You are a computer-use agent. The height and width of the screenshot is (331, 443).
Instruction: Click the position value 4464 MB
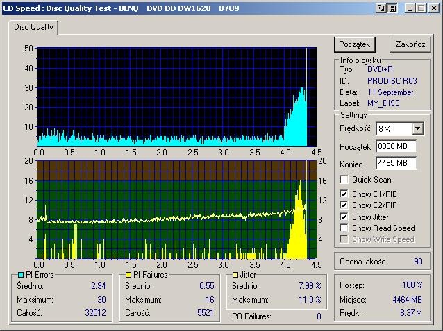[x=407, y=299]
